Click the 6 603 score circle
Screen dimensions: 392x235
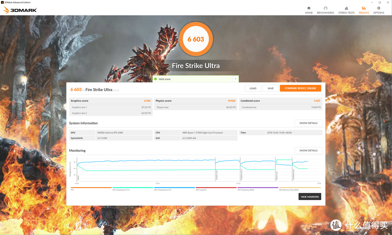tap(196, 39)
